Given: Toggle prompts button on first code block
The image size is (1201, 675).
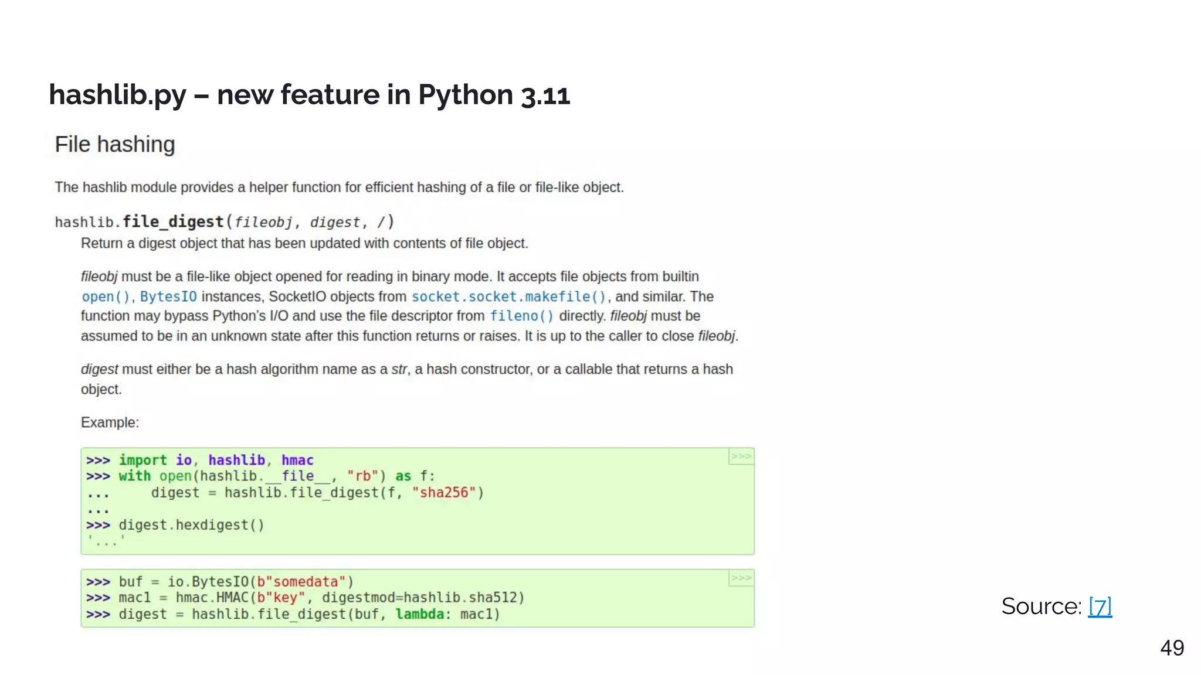Looking at the screenshot, I should point(741,456).
